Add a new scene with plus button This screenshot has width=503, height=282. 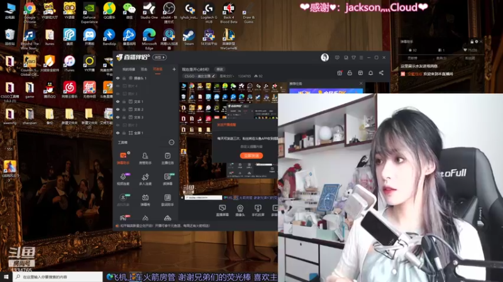point(174,69)
